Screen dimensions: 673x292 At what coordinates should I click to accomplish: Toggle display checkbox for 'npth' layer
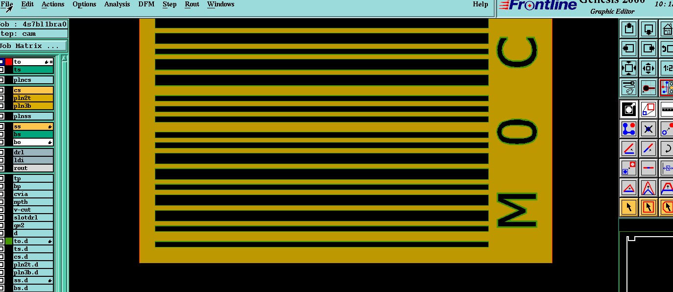tap(2, 202)
